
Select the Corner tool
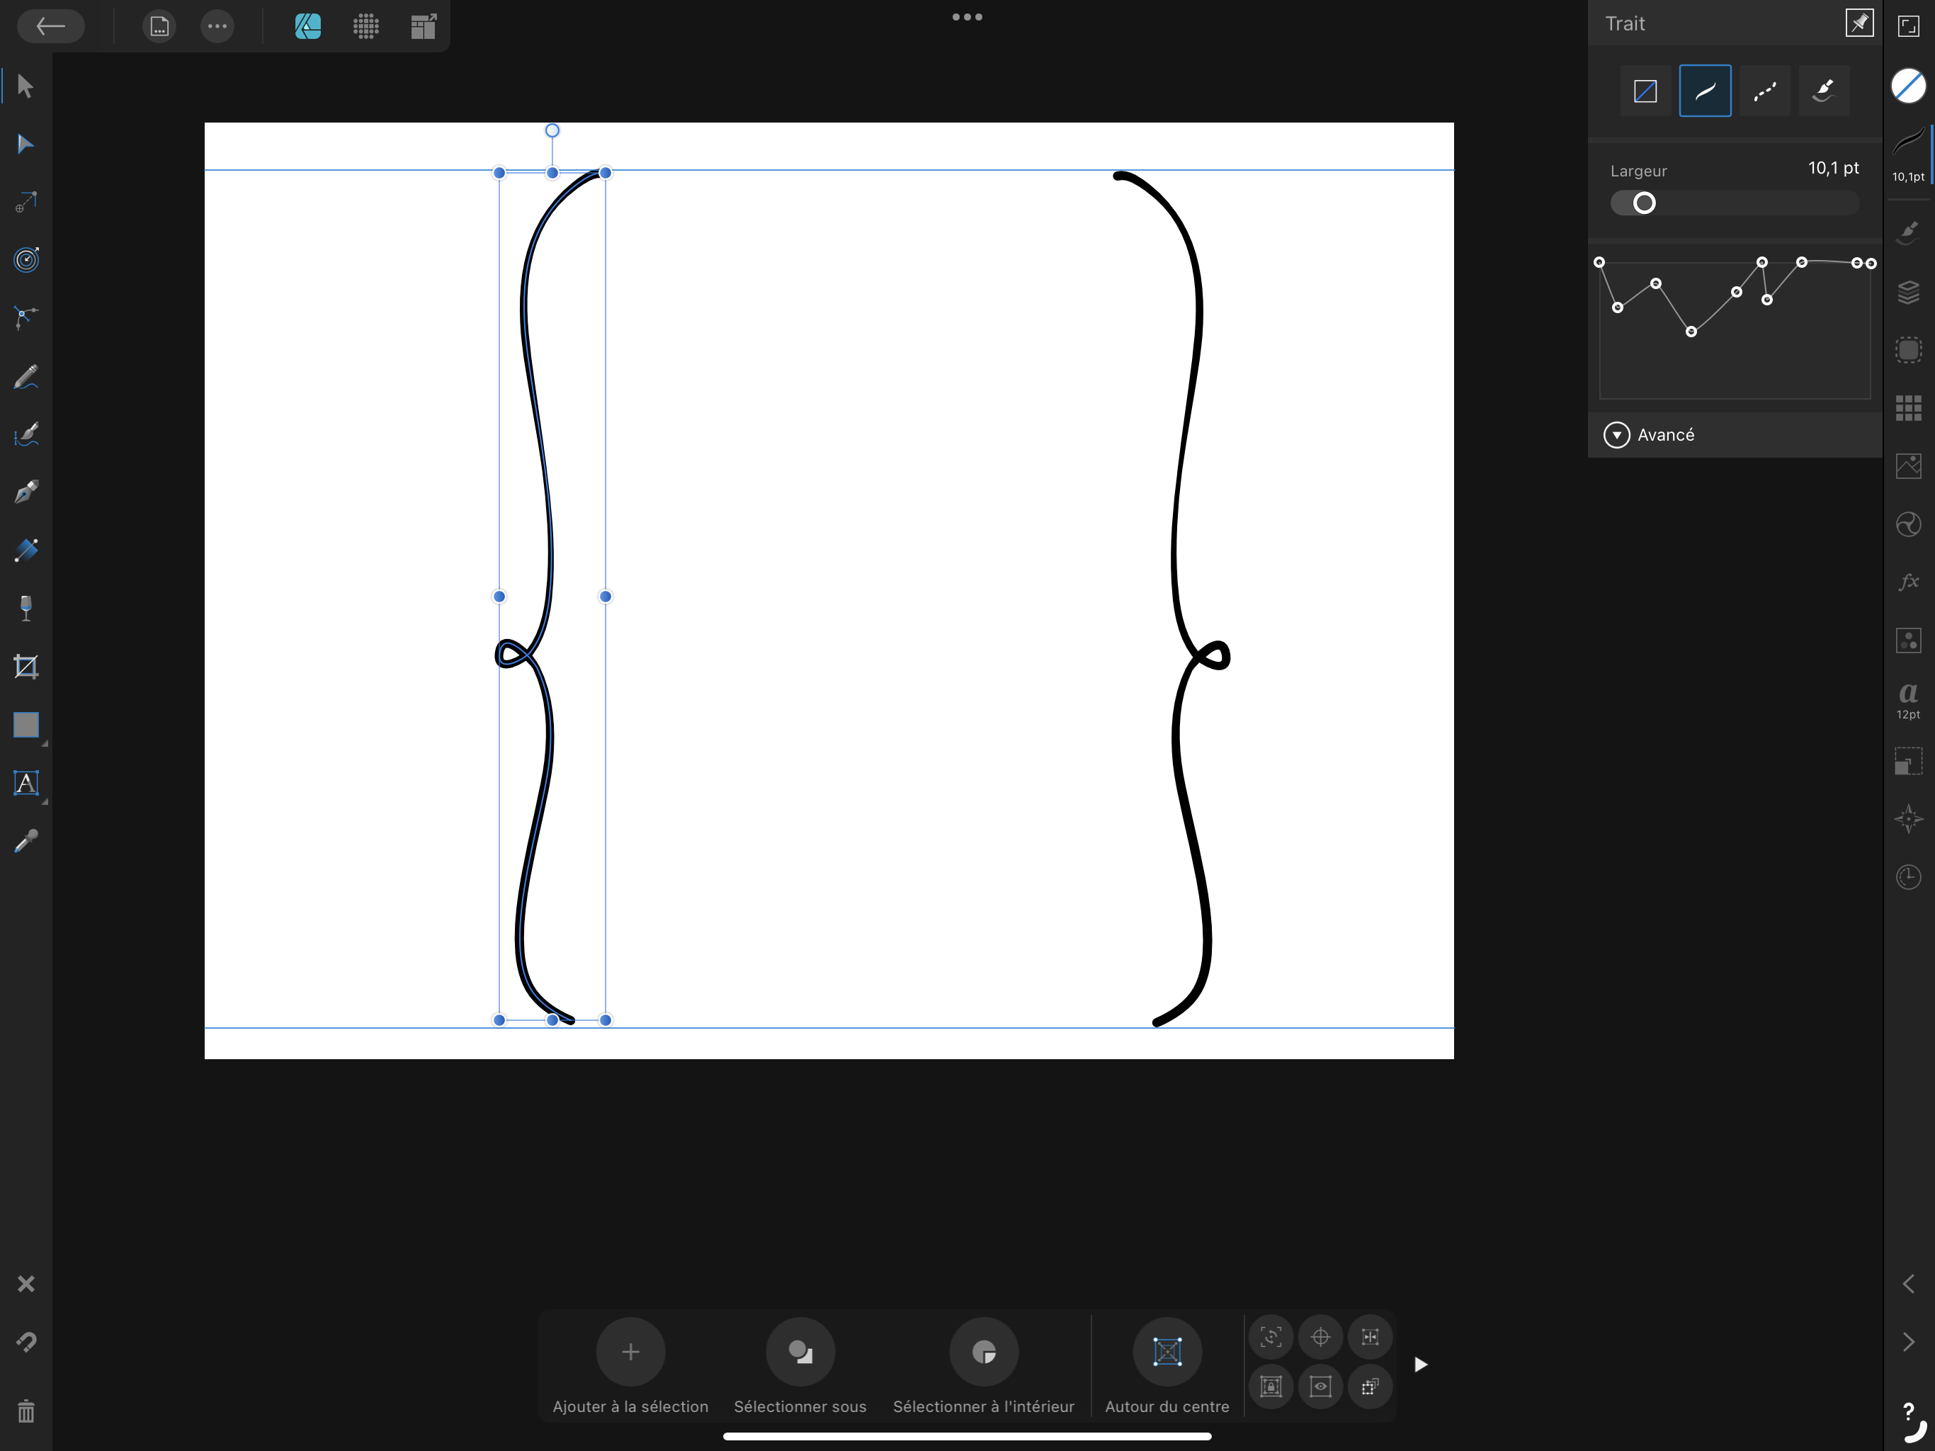tap(25, 317)
